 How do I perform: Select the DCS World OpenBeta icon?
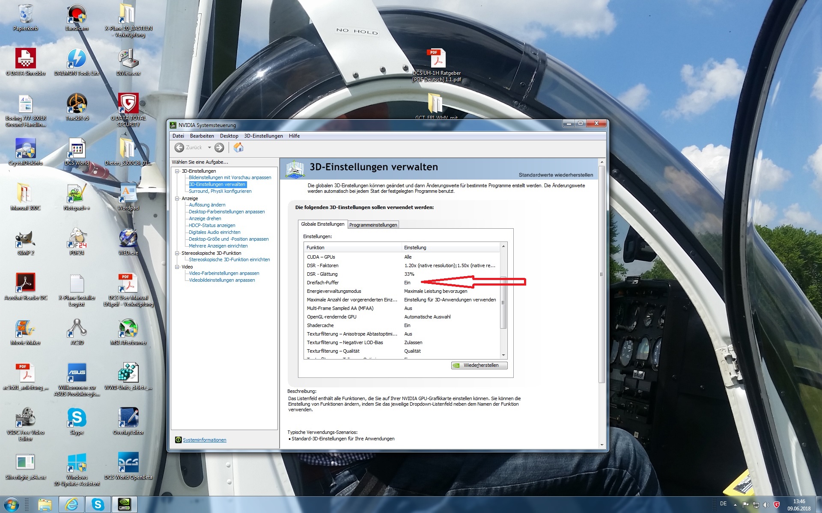pos(128,466)
